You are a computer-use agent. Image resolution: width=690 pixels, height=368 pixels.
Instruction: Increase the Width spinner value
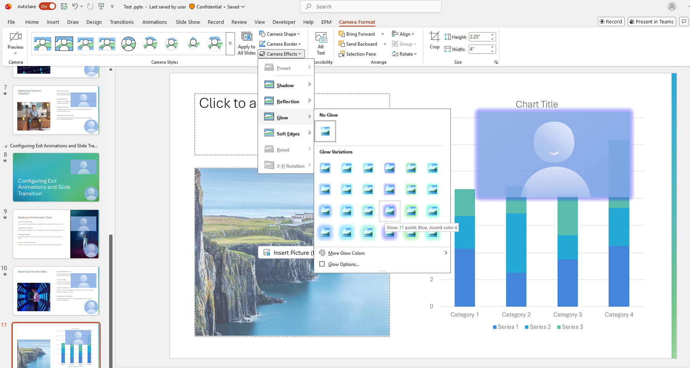click(492, 47)
